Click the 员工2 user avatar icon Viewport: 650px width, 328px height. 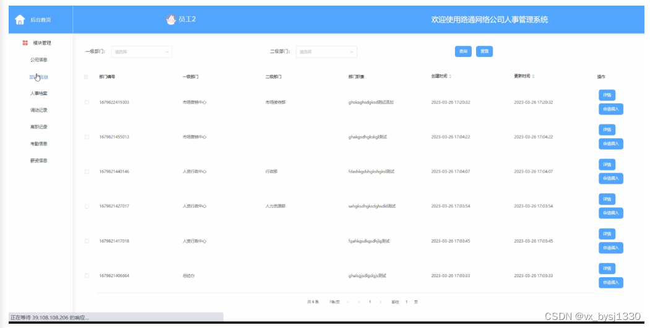(171, 19)
